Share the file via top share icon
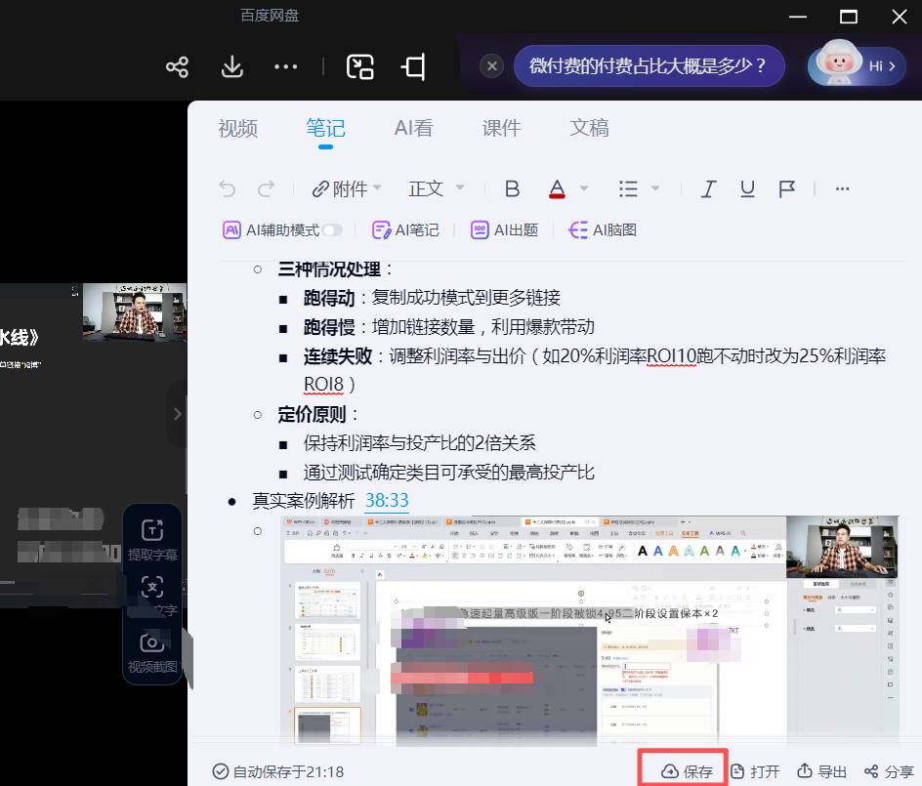This screenshot has width=922, height=786. point(177,66)
